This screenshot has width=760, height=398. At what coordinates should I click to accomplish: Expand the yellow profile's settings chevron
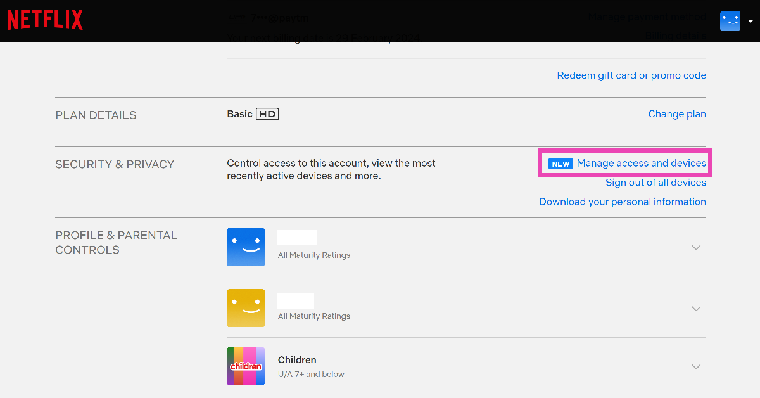tap(696, 309)
